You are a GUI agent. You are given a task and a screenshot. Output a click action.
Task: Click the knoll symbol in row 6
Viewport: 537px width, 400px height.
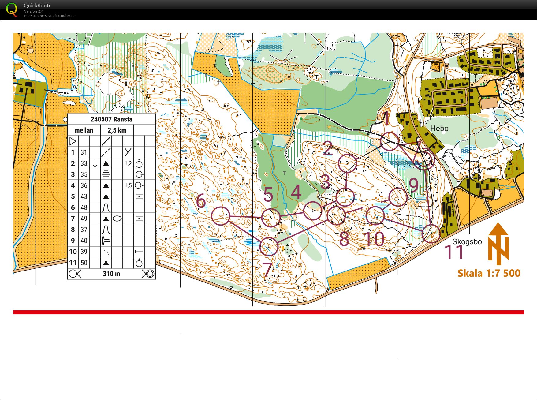pyautogui.click(x=106, y=207)
